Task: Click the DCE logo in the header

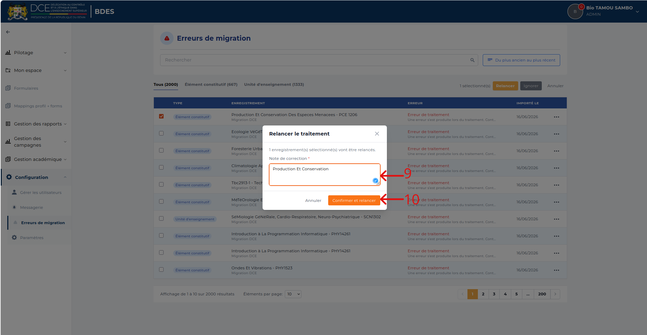Action: tap(47, 11)
